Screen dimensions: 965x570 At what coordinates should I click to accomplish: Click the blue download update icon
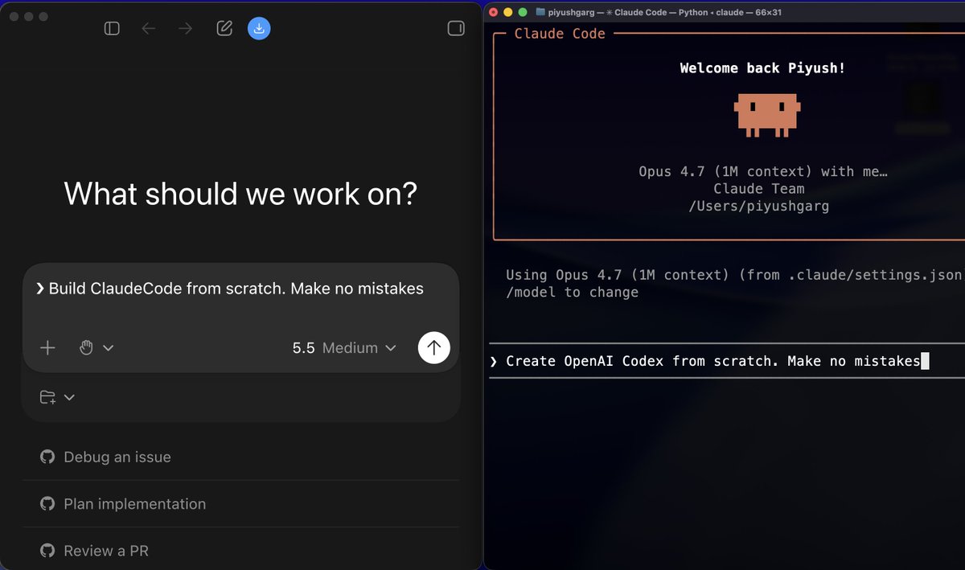[259, 28]
